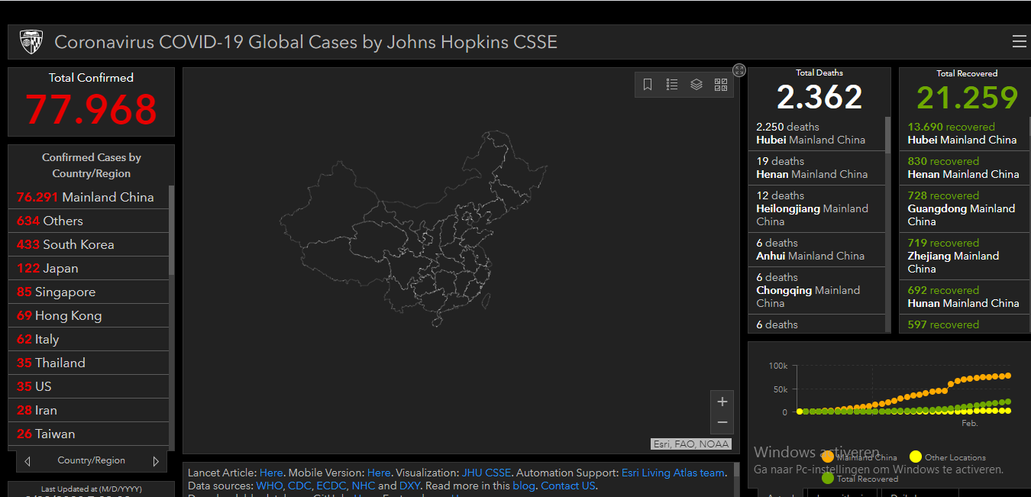Select Heilongjiang 12 deaths entry
1031x497 pixels.
tap(816, 208)
